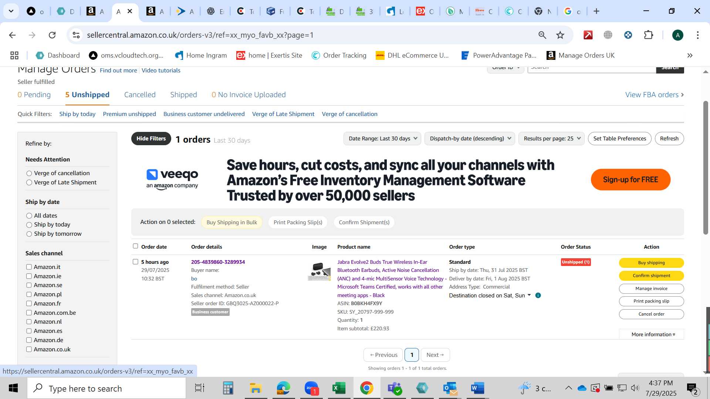Go to pagination page 1

412,355
